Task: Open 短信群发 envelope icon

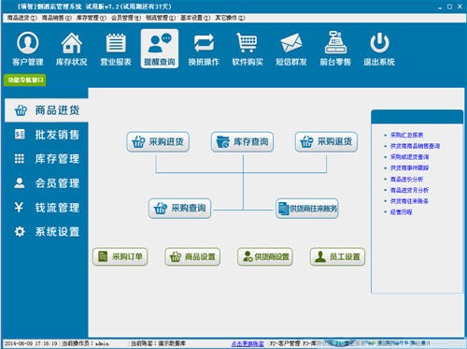Action: click(291, 49)
